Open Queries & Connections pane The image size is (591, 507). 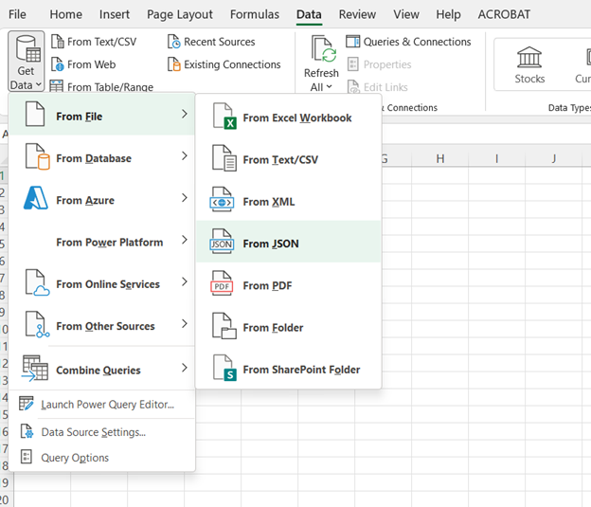(408, 42)
